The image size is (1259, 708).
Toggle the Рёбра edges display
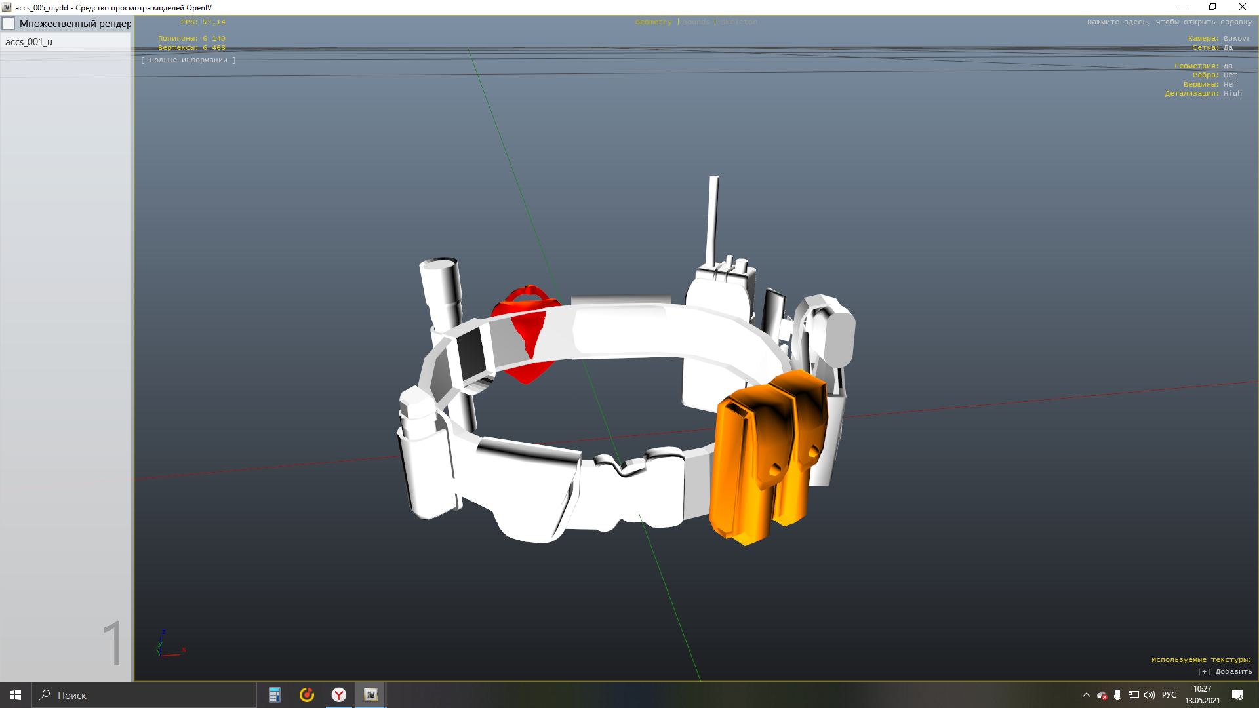click(1229, 75)
